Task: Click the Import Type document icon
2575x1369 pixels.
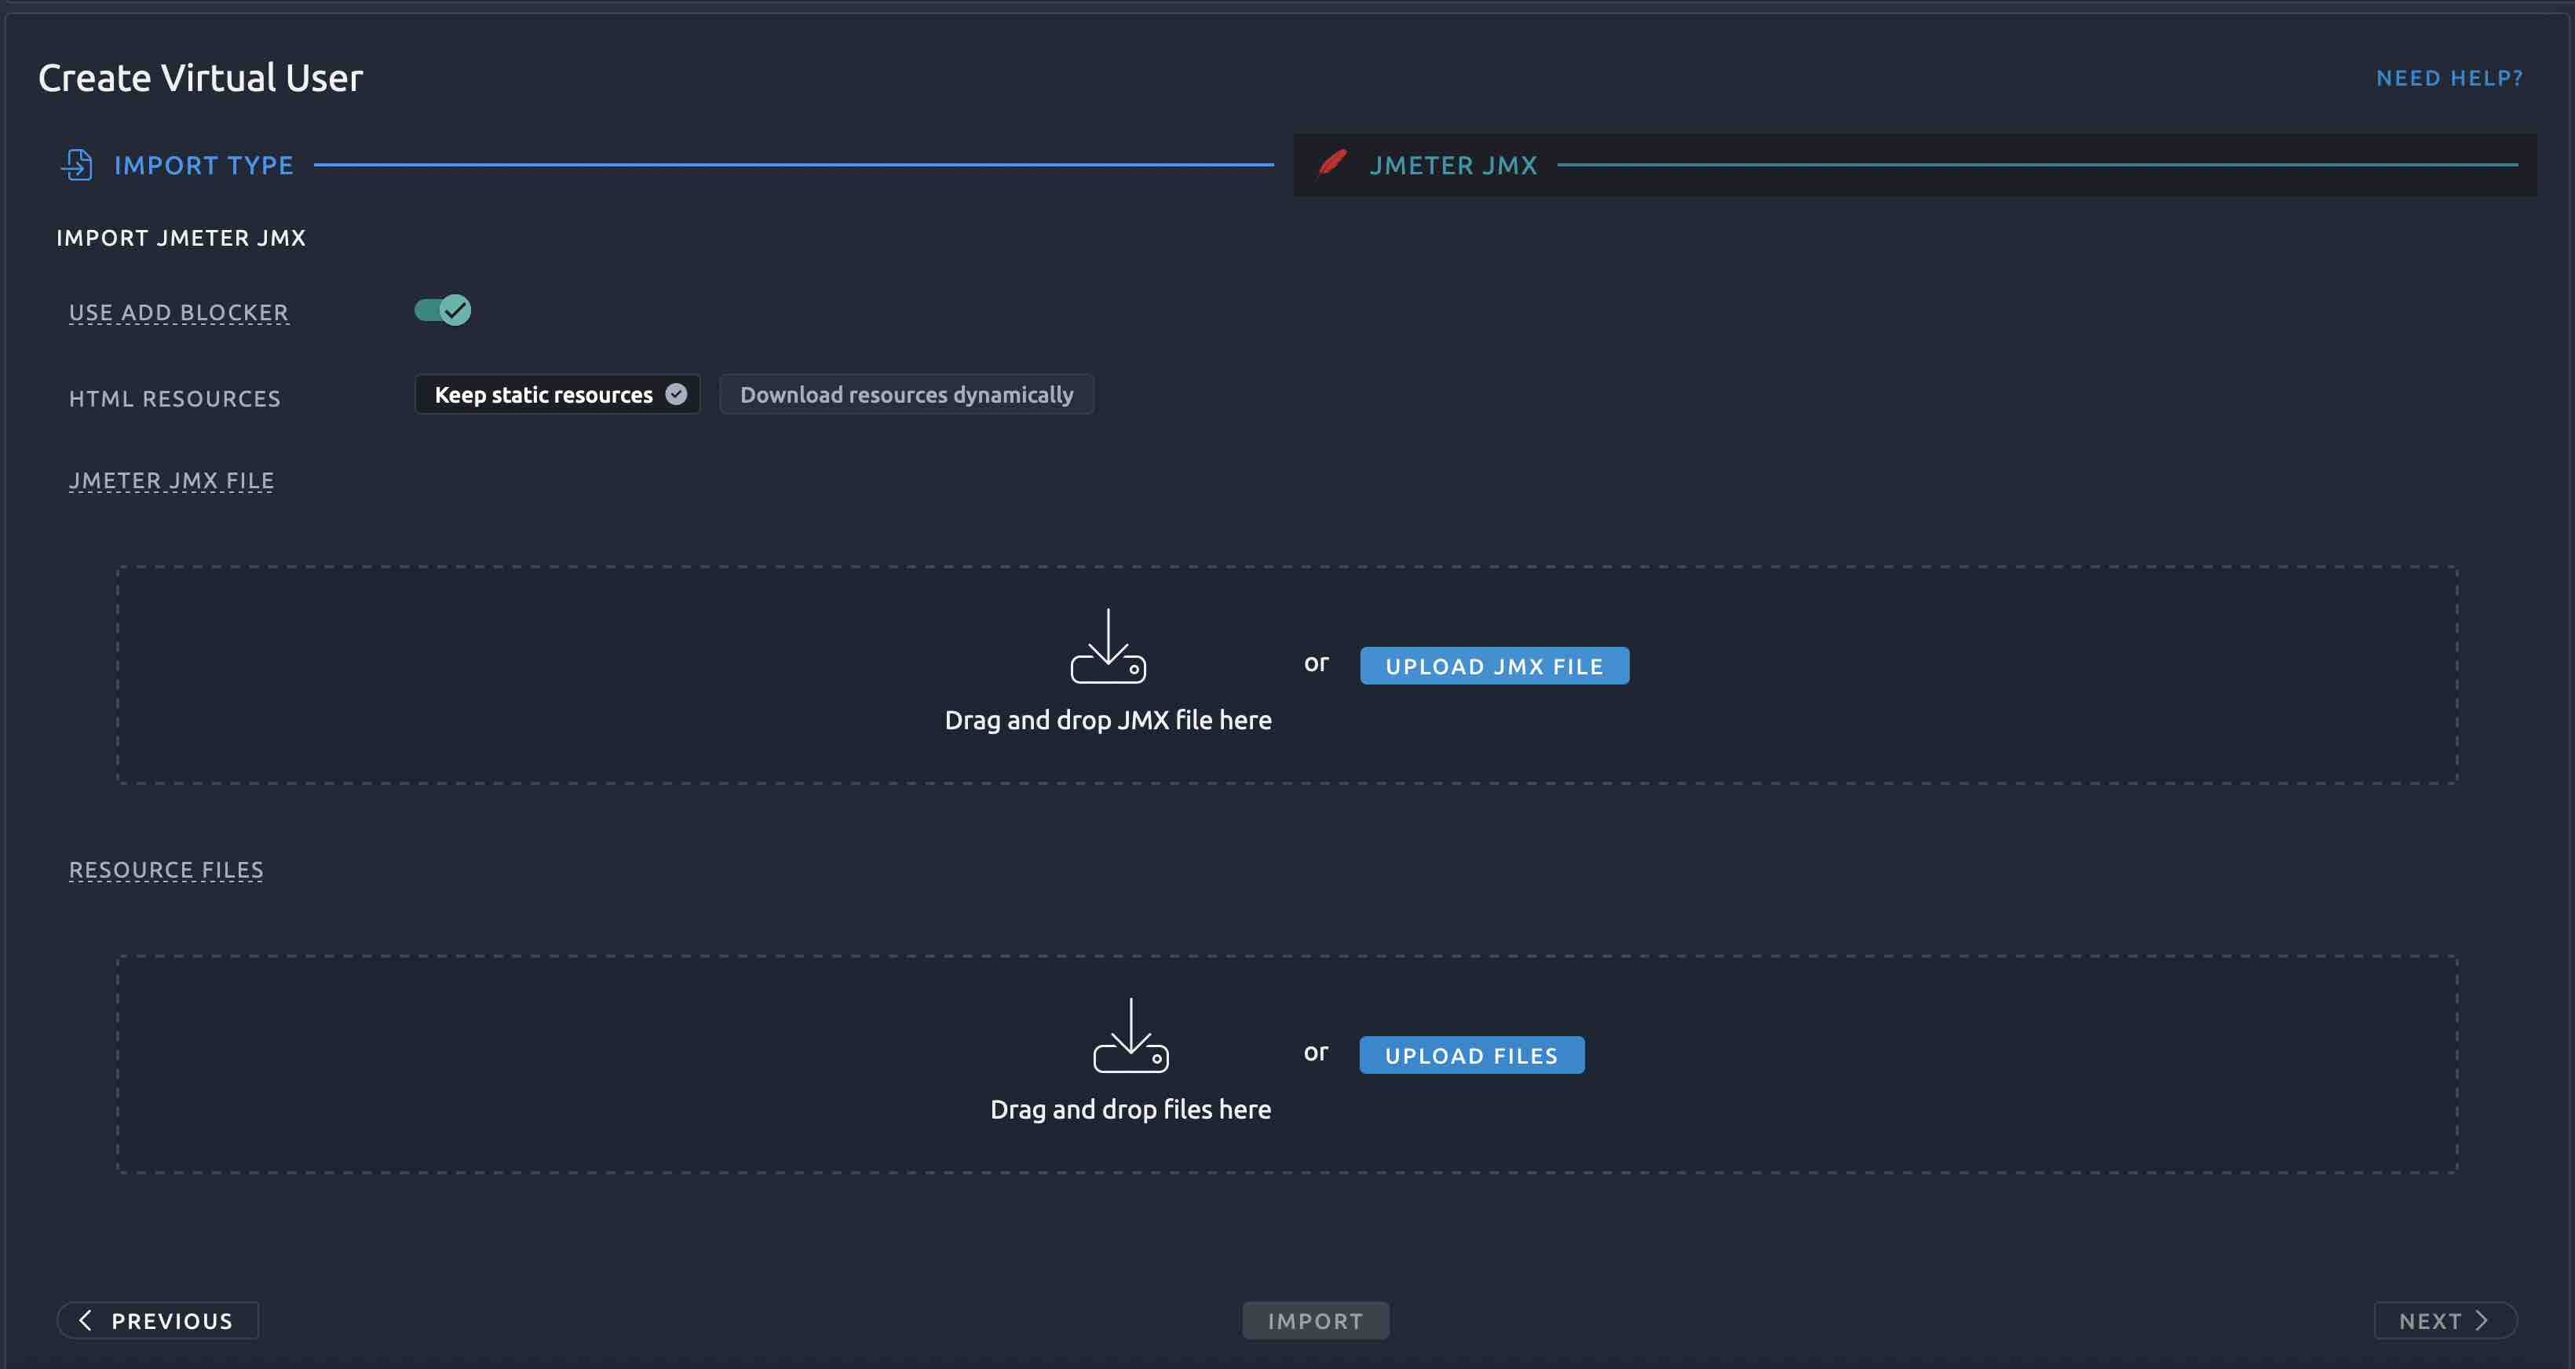Action: [x=77, y=165]
